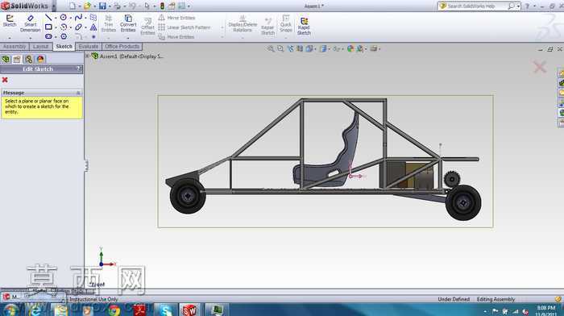This screenshot has height=316, width=564.
Task: Open the Line tool dropdown arrow
Action: click(x=56, y=18)
